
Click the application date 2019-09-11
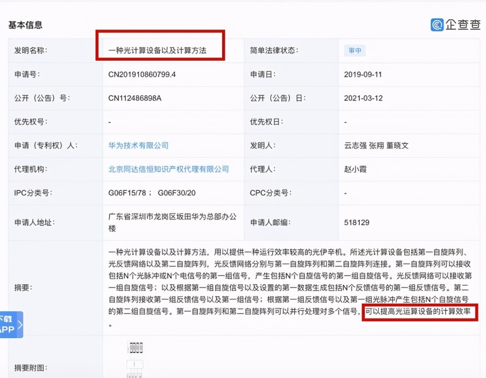point(363,74)
